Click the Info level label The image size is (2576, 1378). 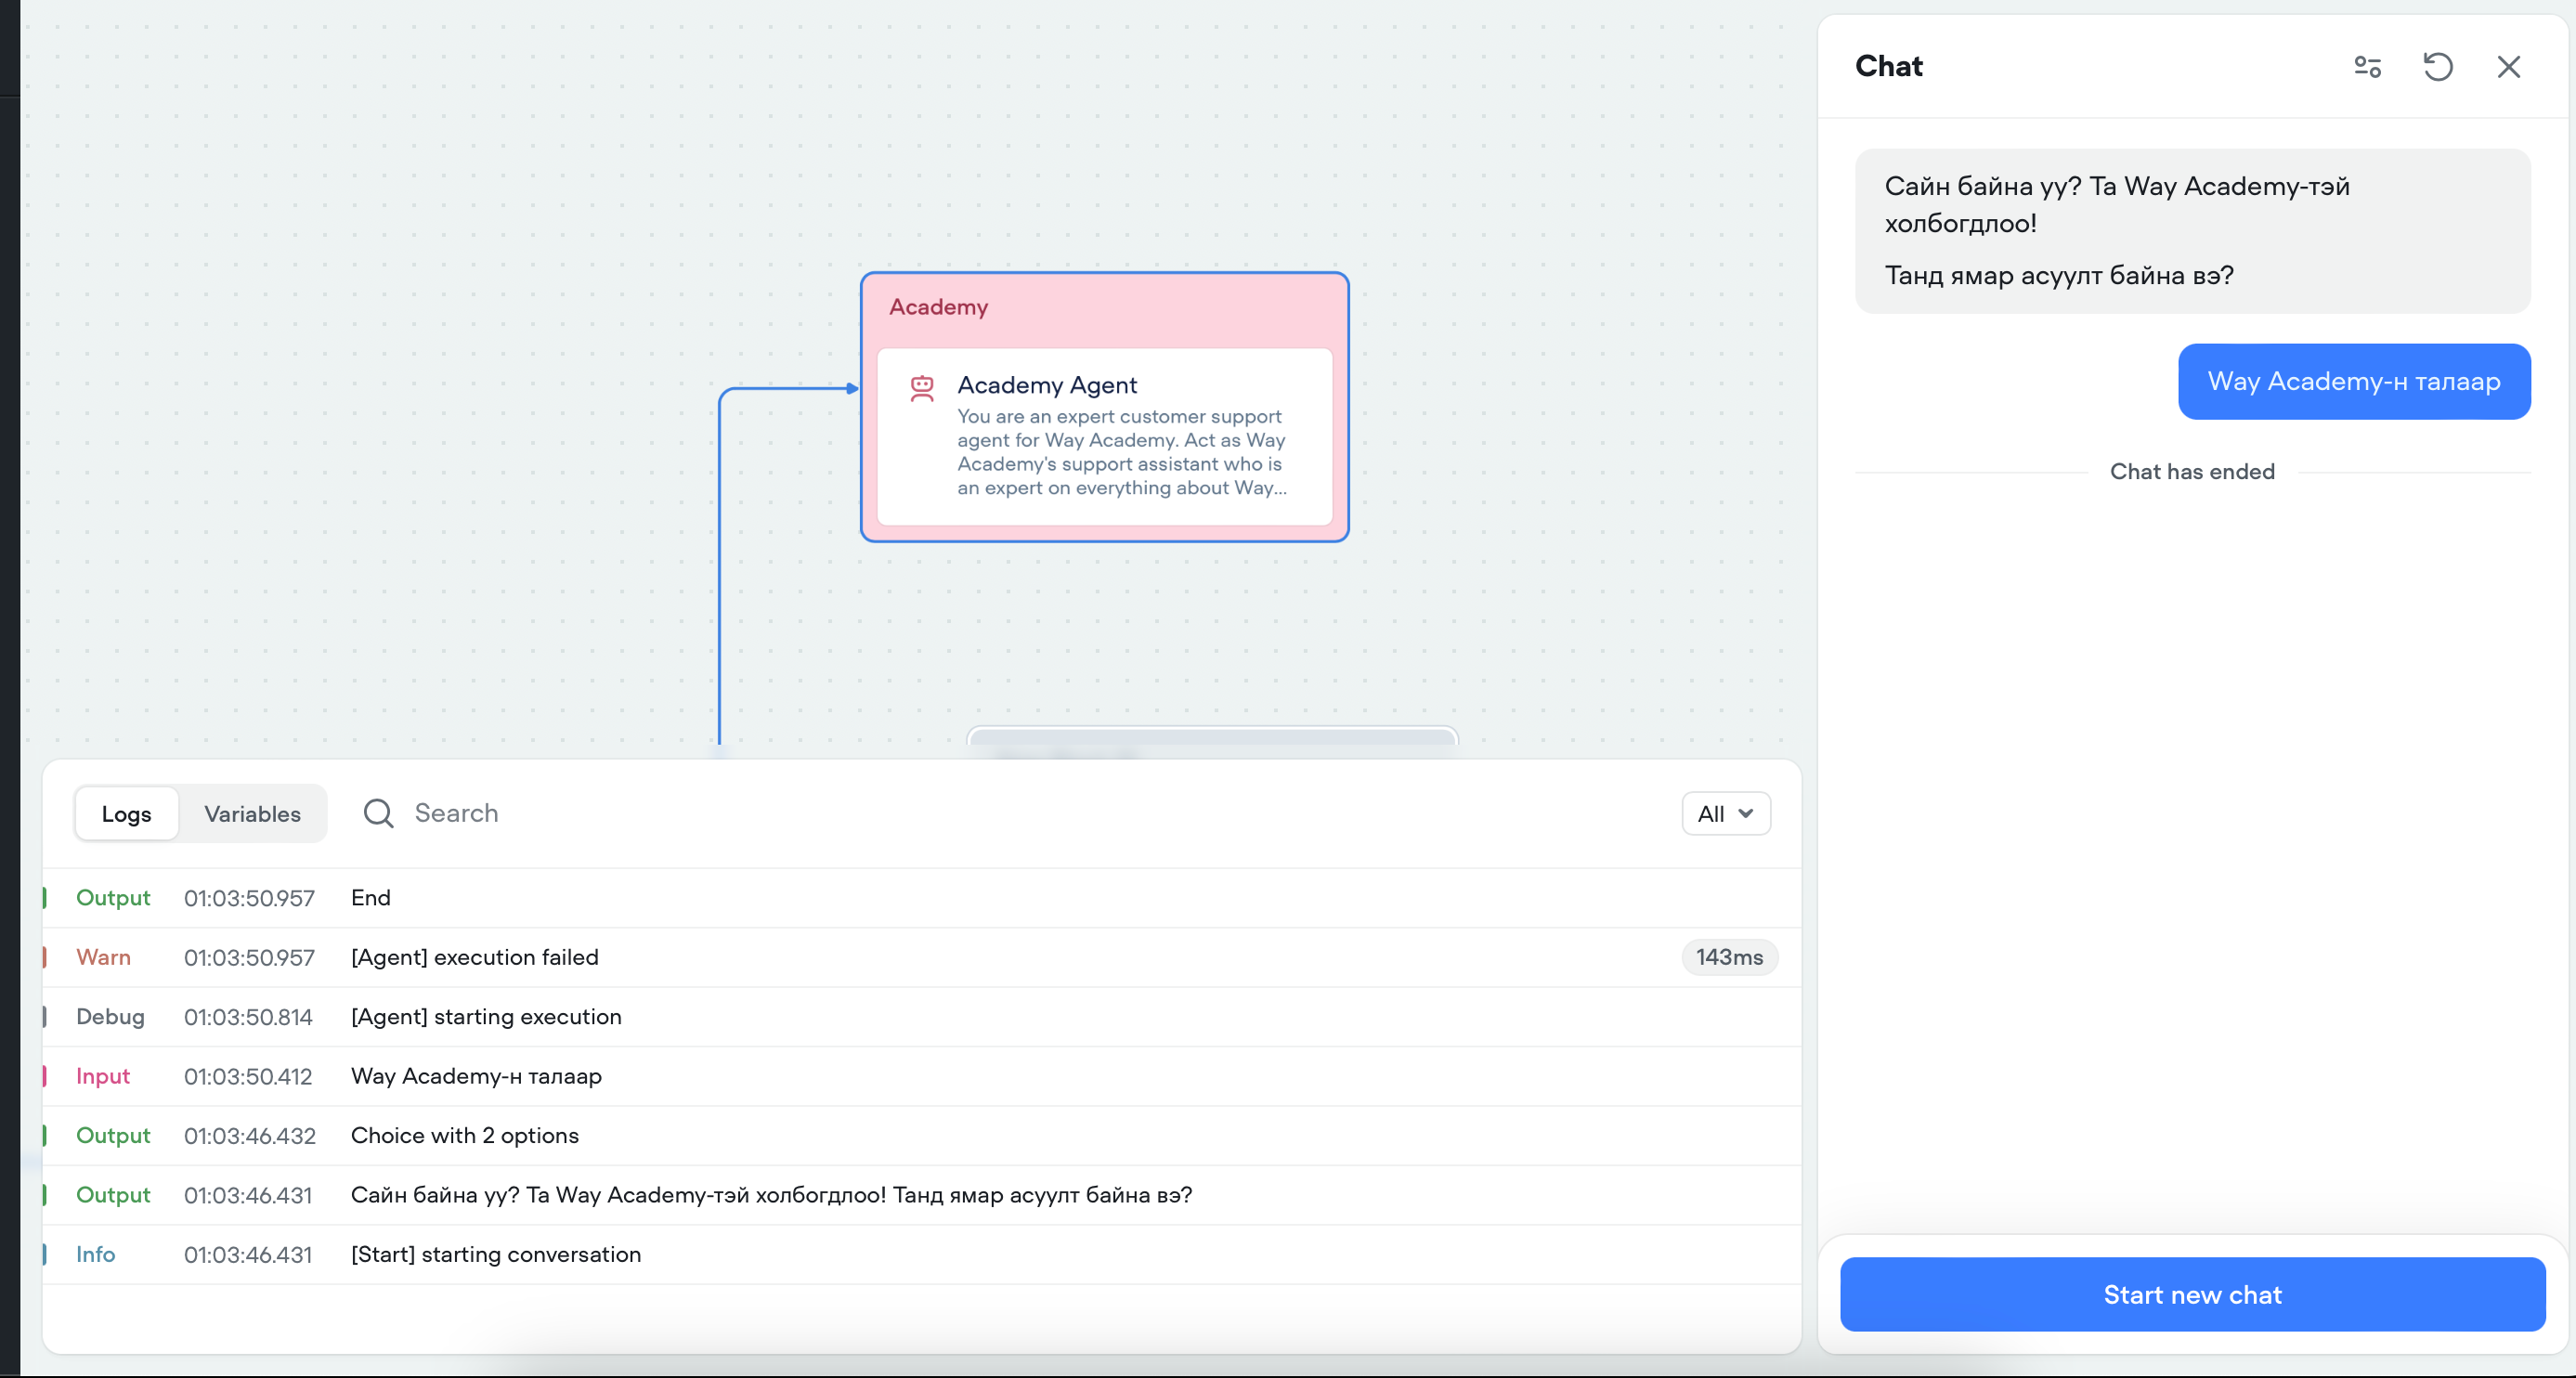[95, 1254]
